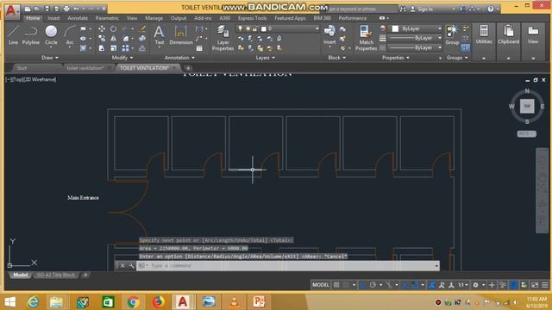Toggle grid display in status bar

pyautogui.click(x=336, y=285)
